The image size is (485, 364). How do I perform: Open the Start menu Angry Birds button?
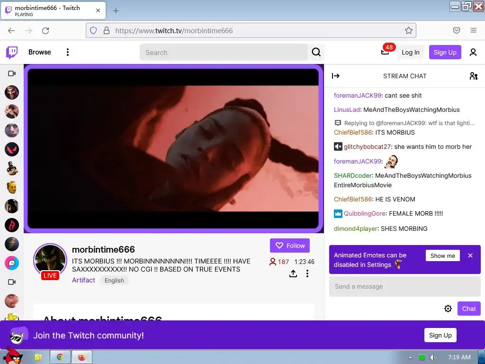[12, 356]
